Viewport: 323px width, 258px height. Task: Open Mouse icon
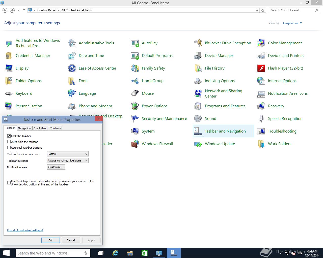[135, 93]
